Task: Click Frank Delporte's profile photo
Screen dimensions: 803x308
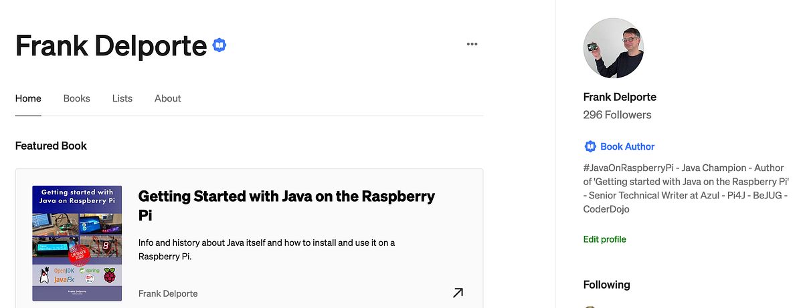Action: [x=615, y=48]
